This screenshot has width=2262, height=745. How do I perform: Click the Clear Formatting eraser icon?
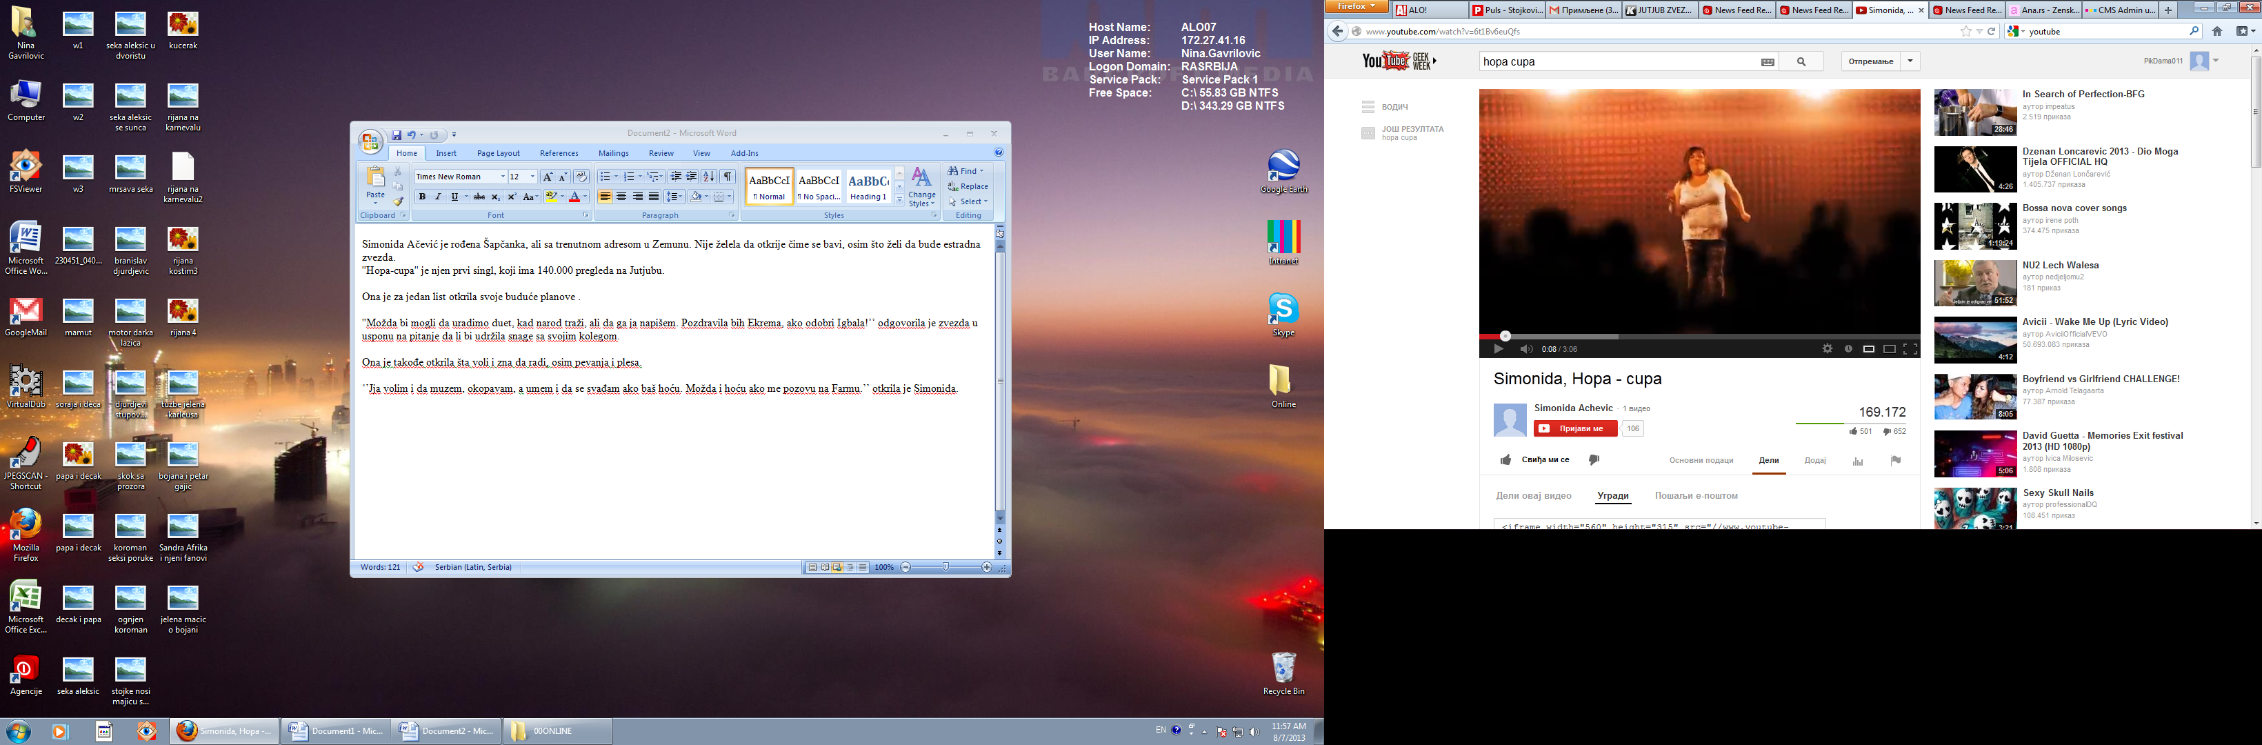(x=581, y=177)
